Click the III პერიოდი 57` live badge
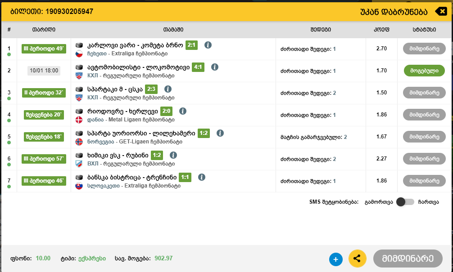This screenshot has width=453, height=272. tap(44, 159)
